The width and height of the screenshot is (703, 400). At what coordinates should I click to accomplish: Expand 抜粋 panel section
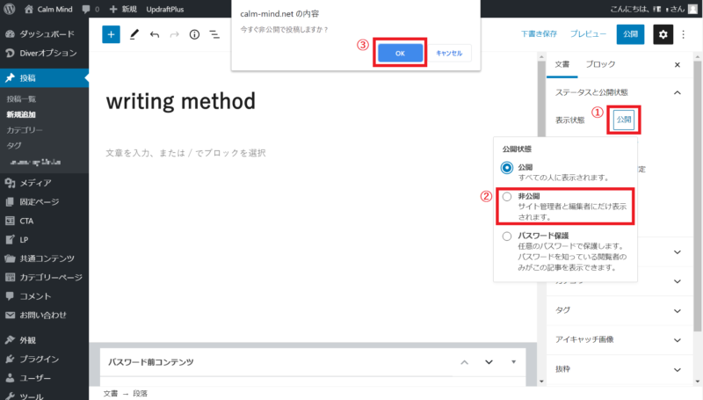pos(620,369)
